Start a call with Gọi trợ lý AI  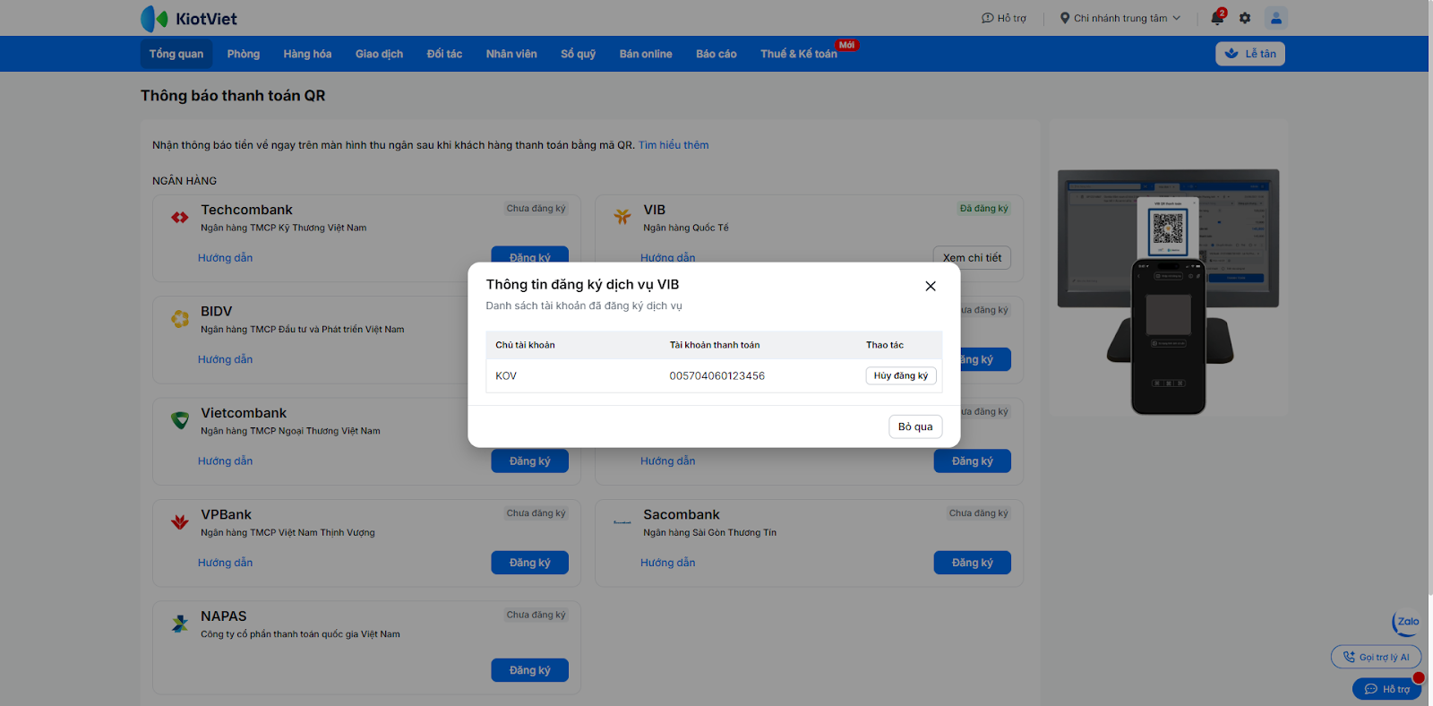pyautogui.click(x=1376, y=657)
